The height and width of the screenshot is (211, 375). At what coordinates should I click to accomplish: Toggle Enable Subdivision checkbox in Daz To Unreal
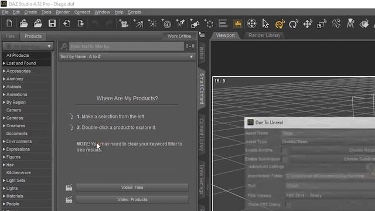(284, 159)
